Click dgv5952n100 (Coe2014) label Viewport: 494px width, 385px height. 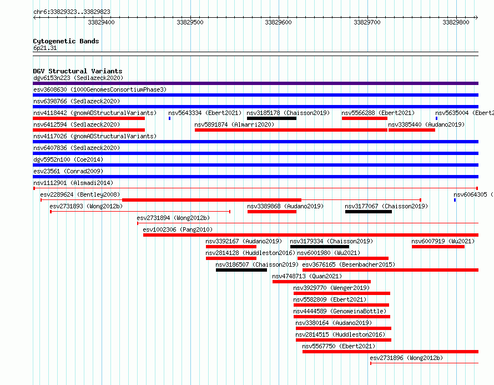[x=68, y=159]
